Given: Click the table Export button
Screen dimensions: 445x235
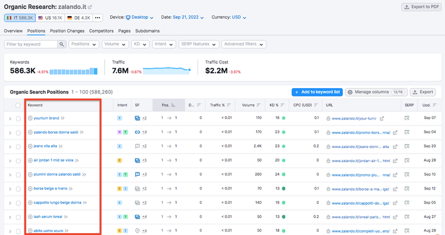Looking at the screenshot, I should point(422,92).
